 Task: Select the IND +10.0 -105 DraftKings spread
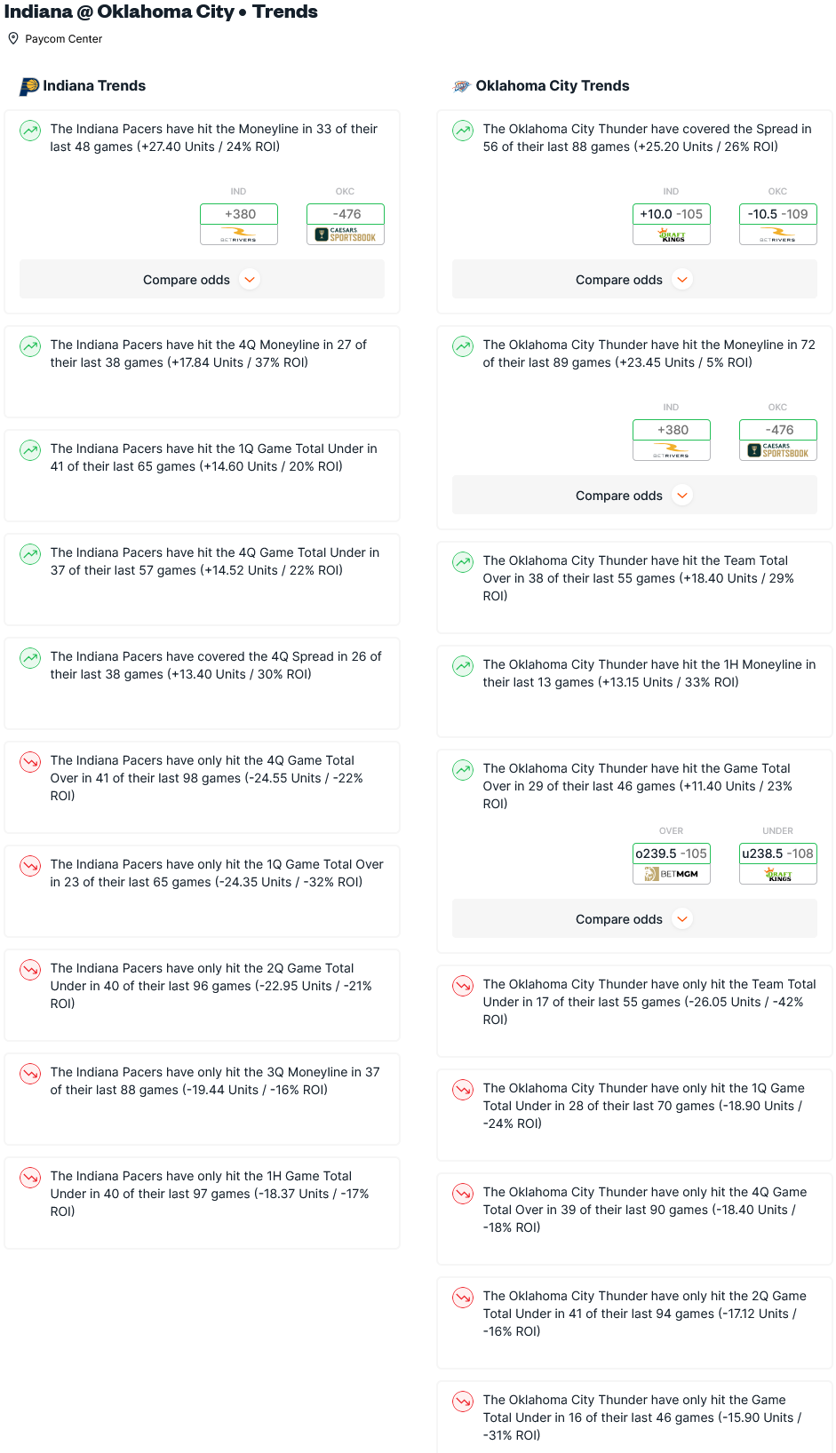click(672, 224)
